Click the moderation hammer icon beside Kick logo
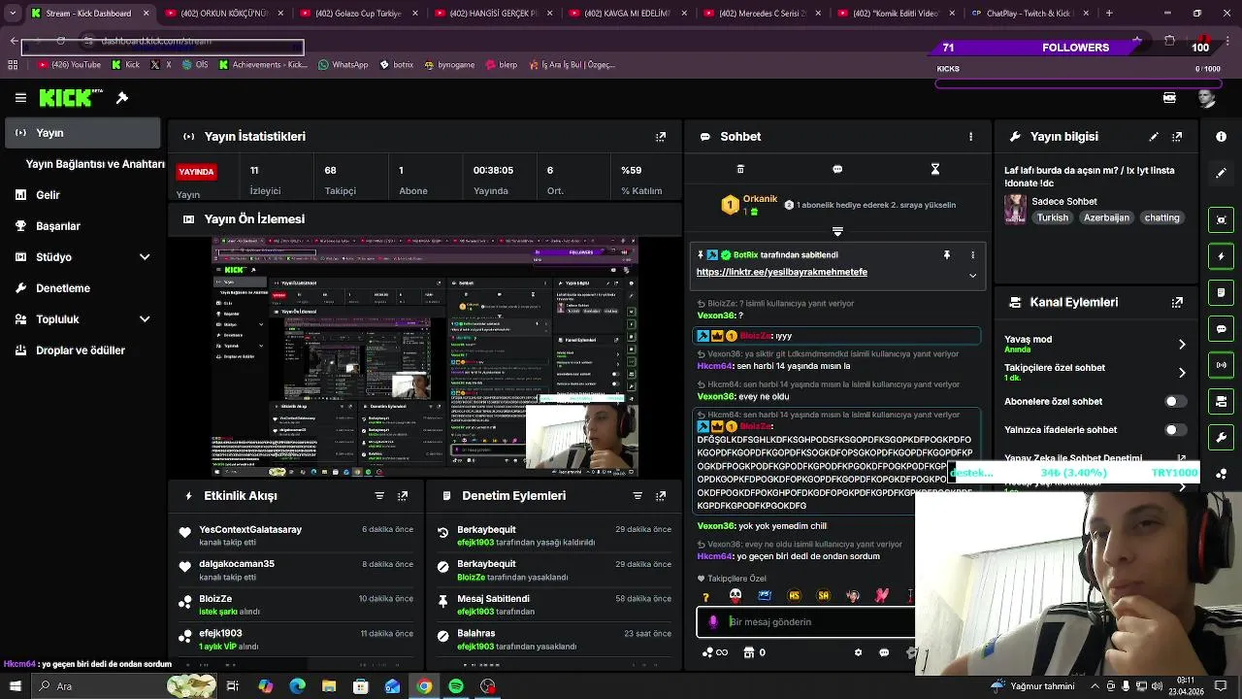 tap(122, 98)
